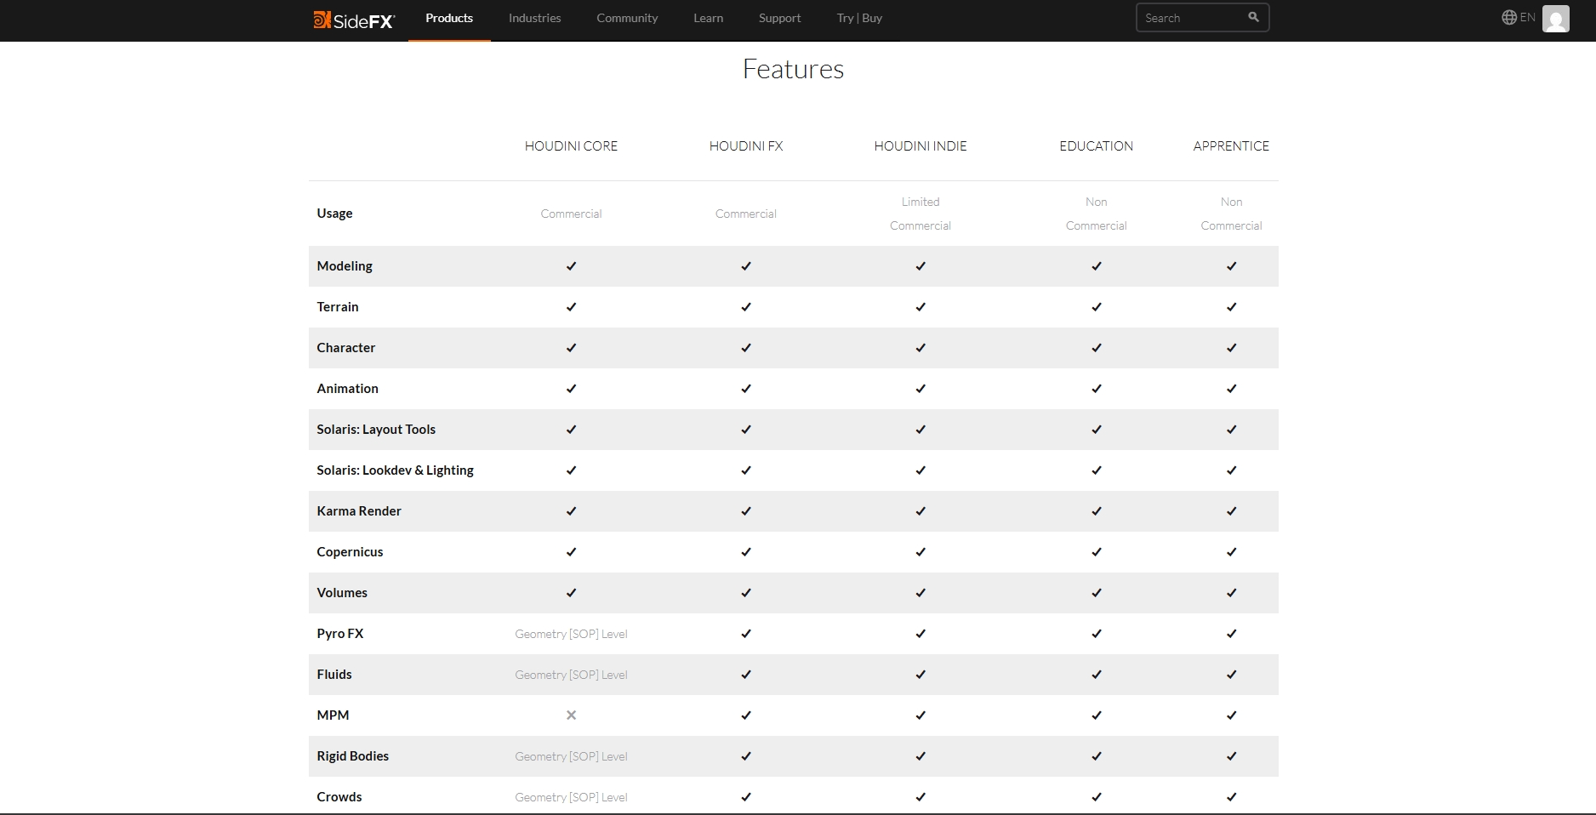Click Terrain checkmark under Houdini FX

tap(746, 307)
